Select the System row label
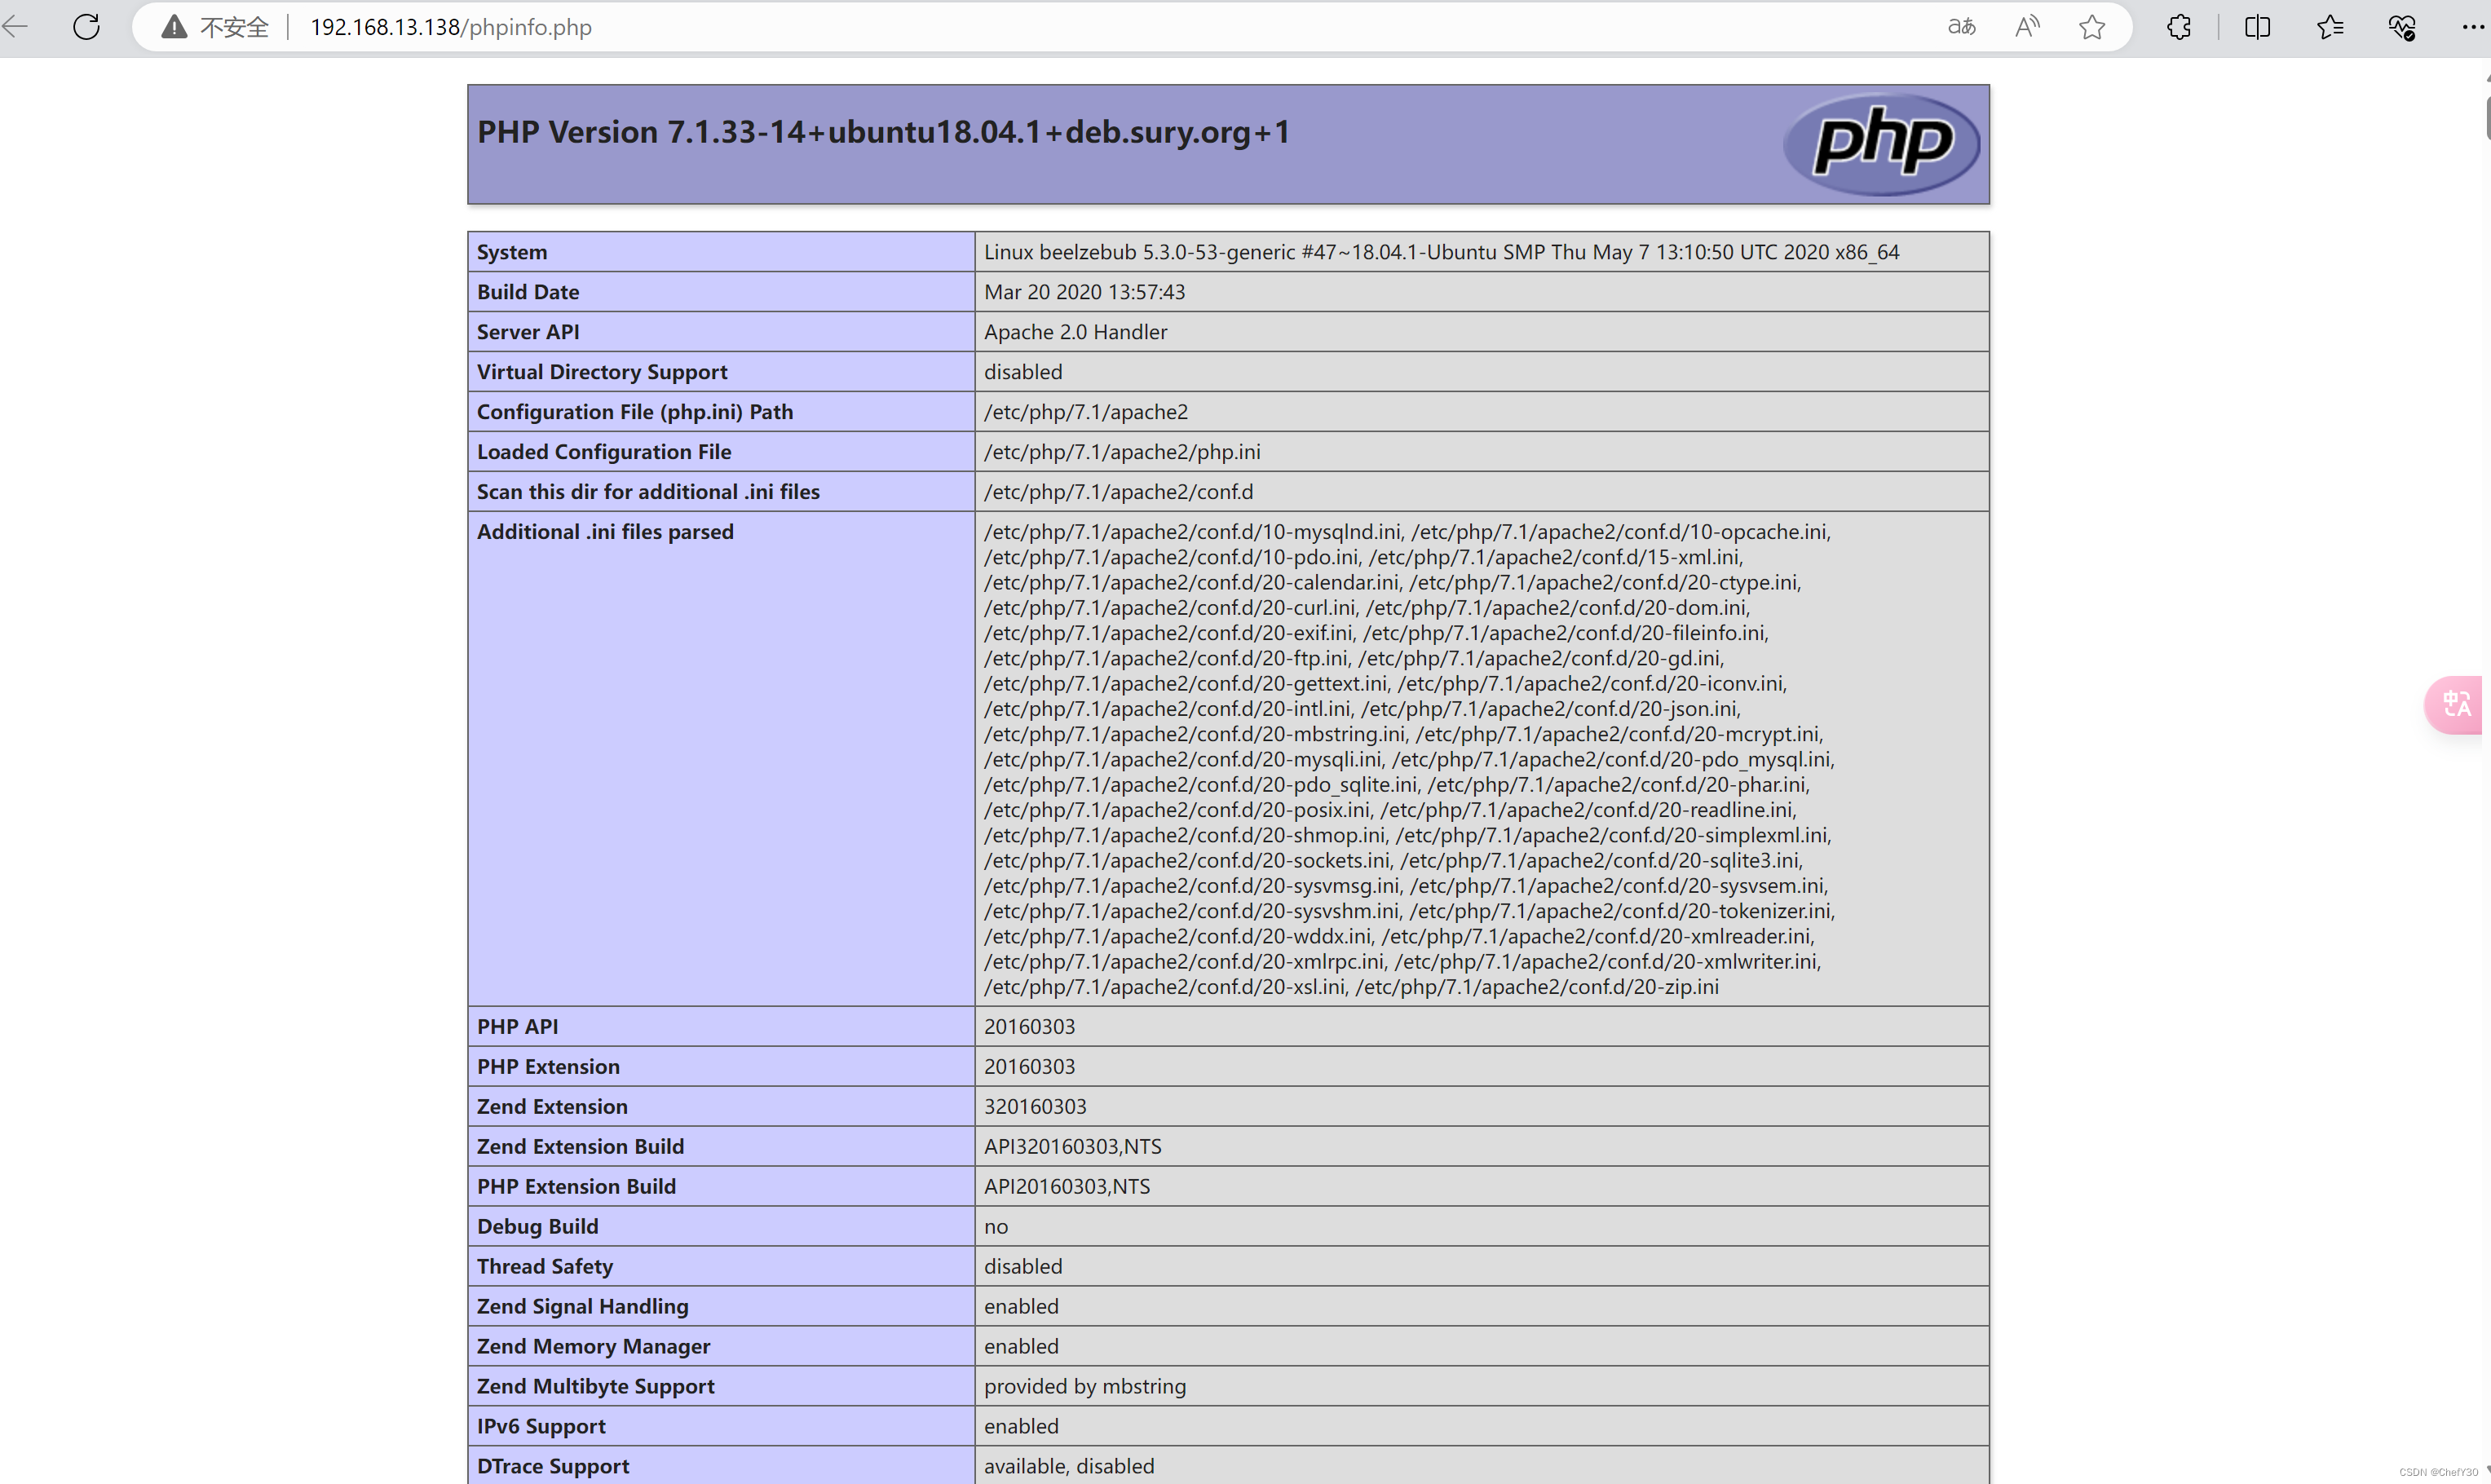This screenshot has height=1484, width=2491. coord(512,252)
